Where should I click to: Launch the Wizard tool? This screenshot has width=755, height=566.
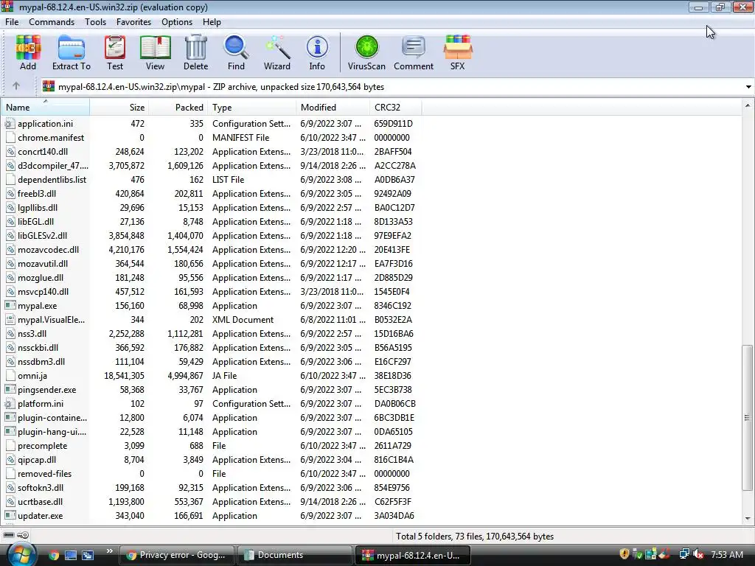277,53
